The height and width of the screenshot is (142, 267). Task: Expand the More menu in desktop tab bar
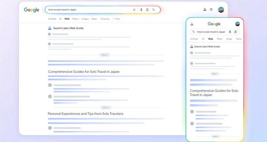pos(117,19)
